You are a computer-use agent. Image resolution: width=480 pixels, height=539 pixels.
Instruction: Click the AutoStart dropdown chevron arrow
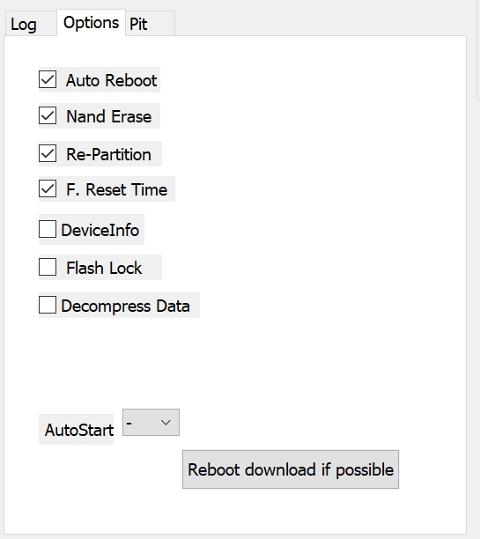click(x=166, y=423)
